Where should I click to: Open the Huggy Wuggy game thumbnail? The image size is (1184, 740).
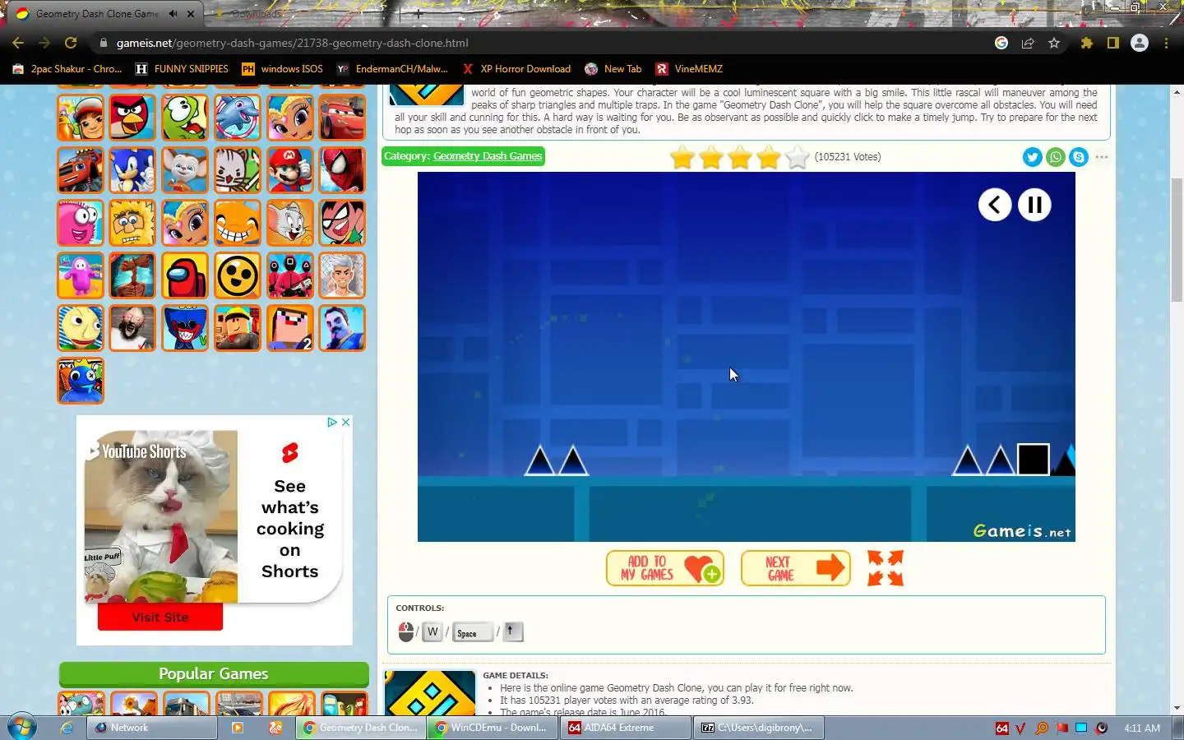coord(185,328)
